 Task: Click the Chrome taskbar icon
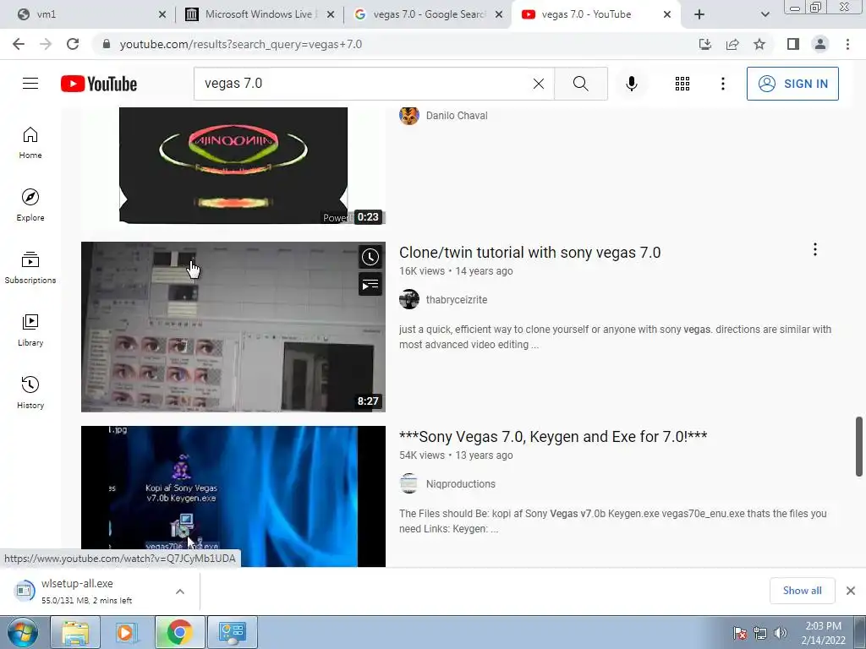click(x=179, y=632)
